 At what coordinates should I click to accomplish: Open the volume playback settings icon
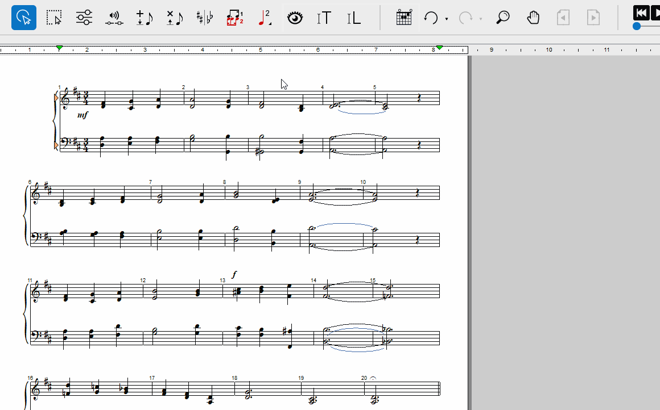point(114,18)
